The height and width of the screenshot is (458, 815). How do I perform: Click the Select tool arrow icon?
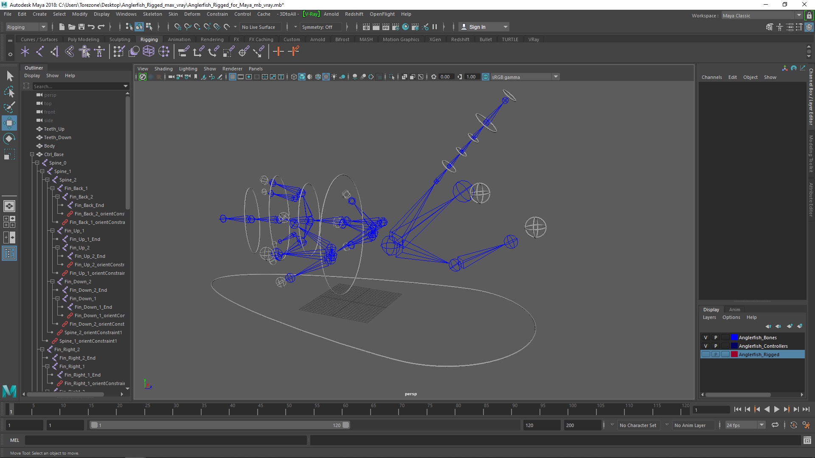[9, 76]
